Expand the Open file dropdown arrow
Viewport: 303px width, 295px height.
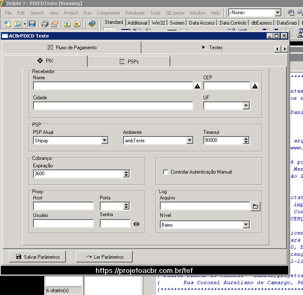[25, 24]
